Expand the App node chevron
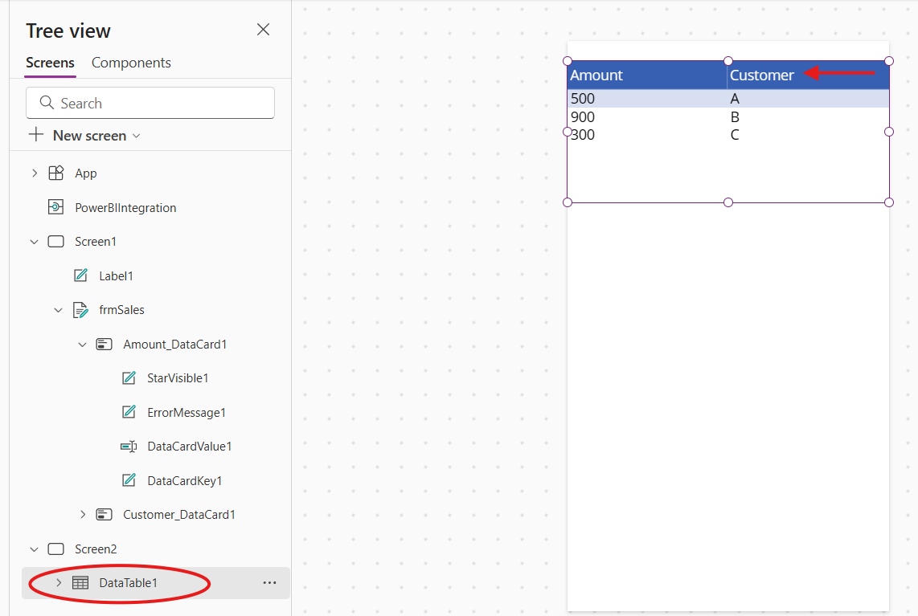 tap(35, 173)
